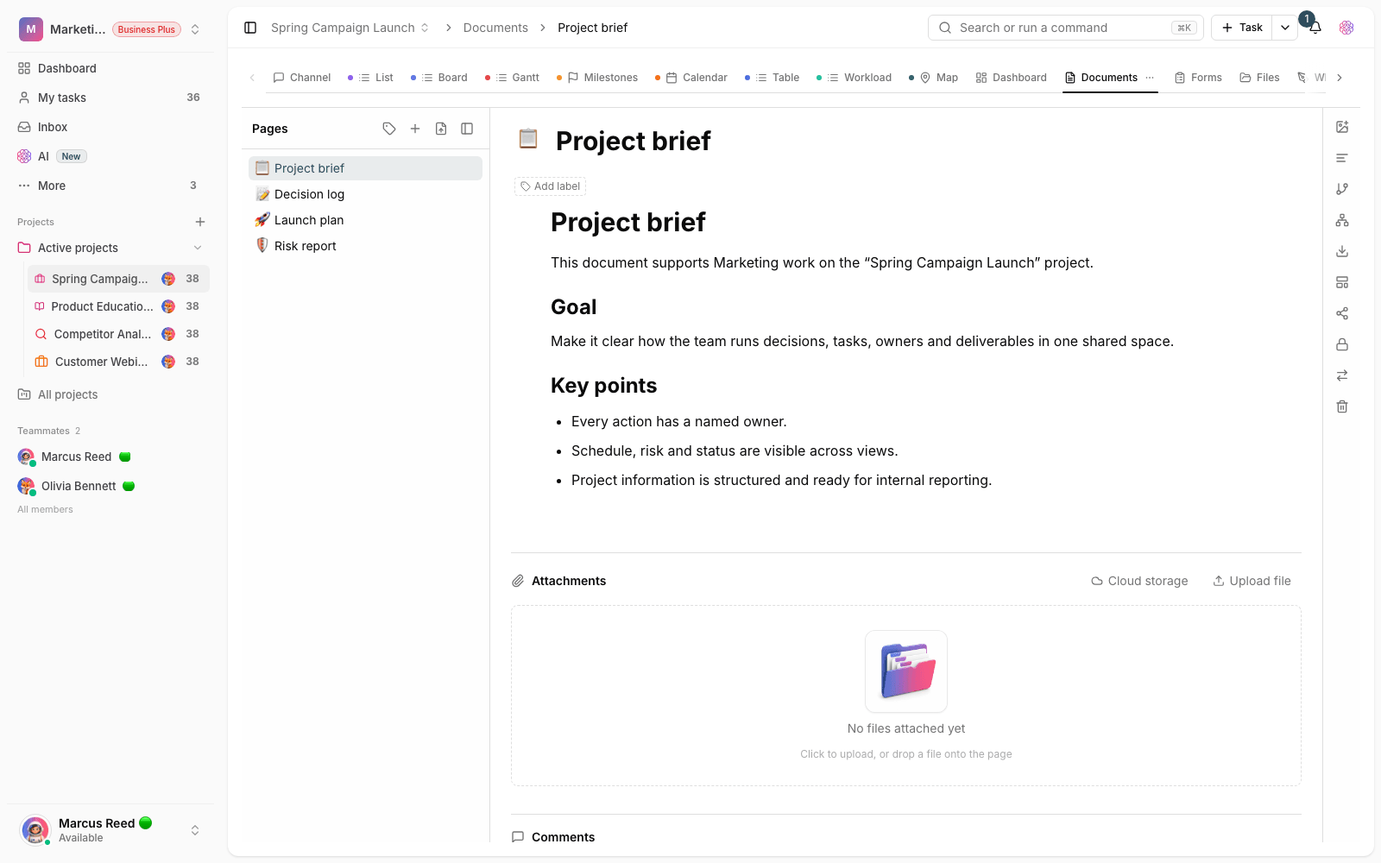Screen dimensions: 1381x863
Task: Open Documents tab options ellipsis
Action: pos(1150,78)
